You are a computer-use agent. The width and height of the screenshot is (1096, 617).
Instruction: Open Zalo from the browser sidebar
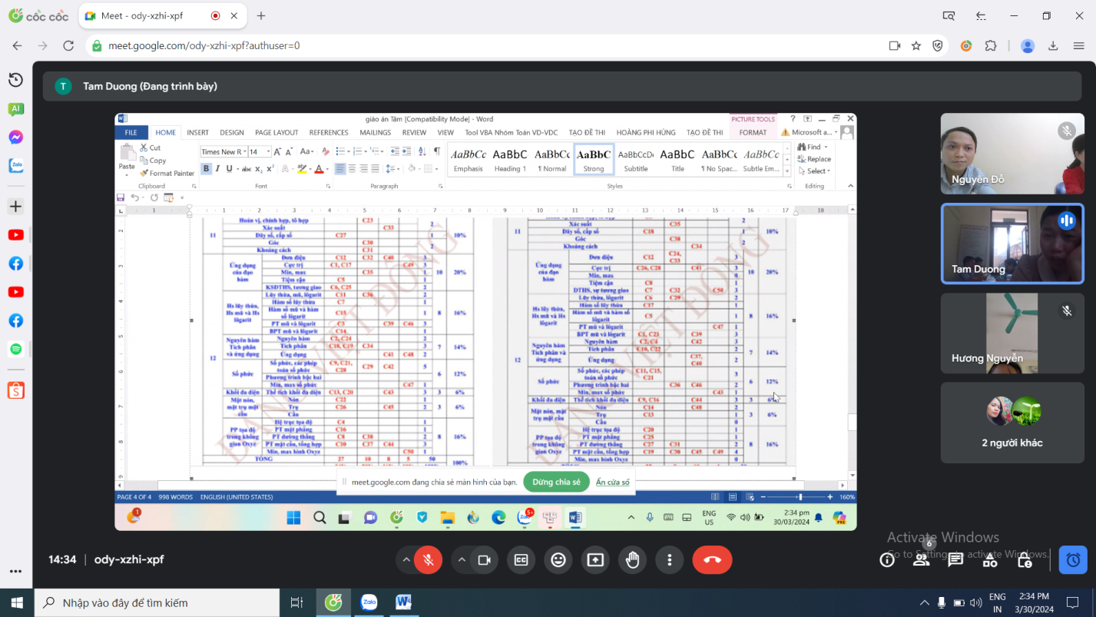(x=15, y=166)
